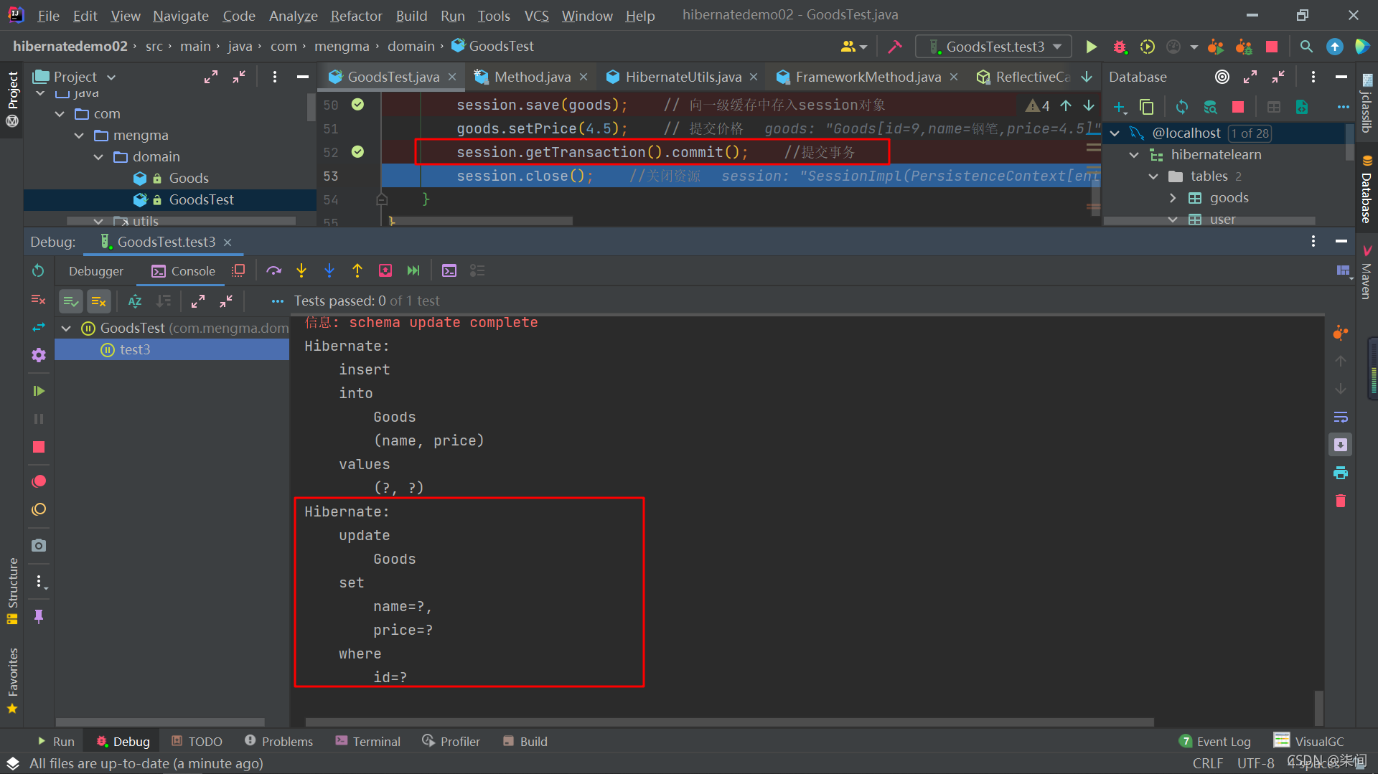Add new data source plus icon

pyautogui.click(x=1120, y=107)
